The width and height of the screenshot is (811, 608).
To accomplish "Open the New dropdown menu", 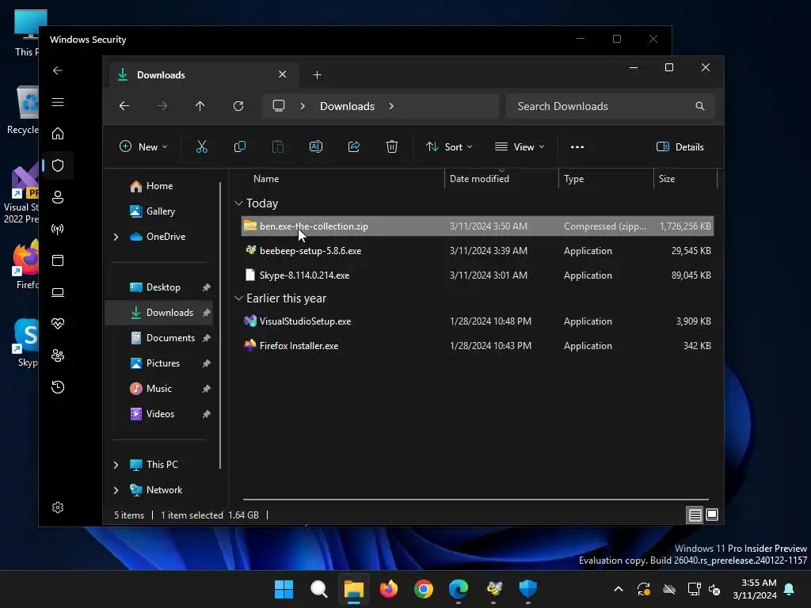I will click(x=143, y=146).
